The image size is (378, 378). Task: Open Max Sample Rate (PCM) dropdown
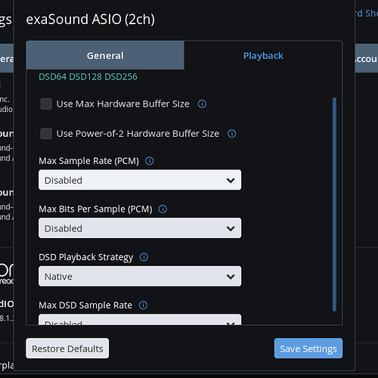coord(140,180)
